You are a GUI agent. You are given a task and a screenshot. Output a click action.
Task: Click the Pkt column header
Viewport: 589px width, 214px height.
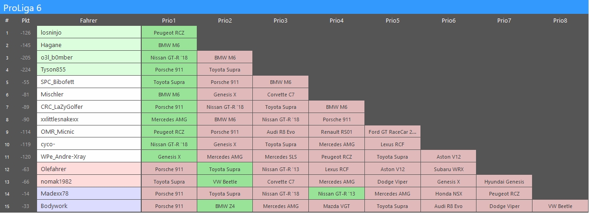click(25, 20)
